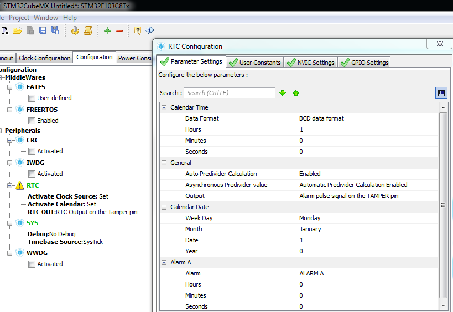The width and height of the screenshot is (453, 312).
Task: Click the ALARM A value cell
Action: [x=368, y=274]
